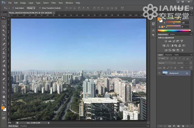Enable Show Transform Controls checkbox

pos(40,8)
